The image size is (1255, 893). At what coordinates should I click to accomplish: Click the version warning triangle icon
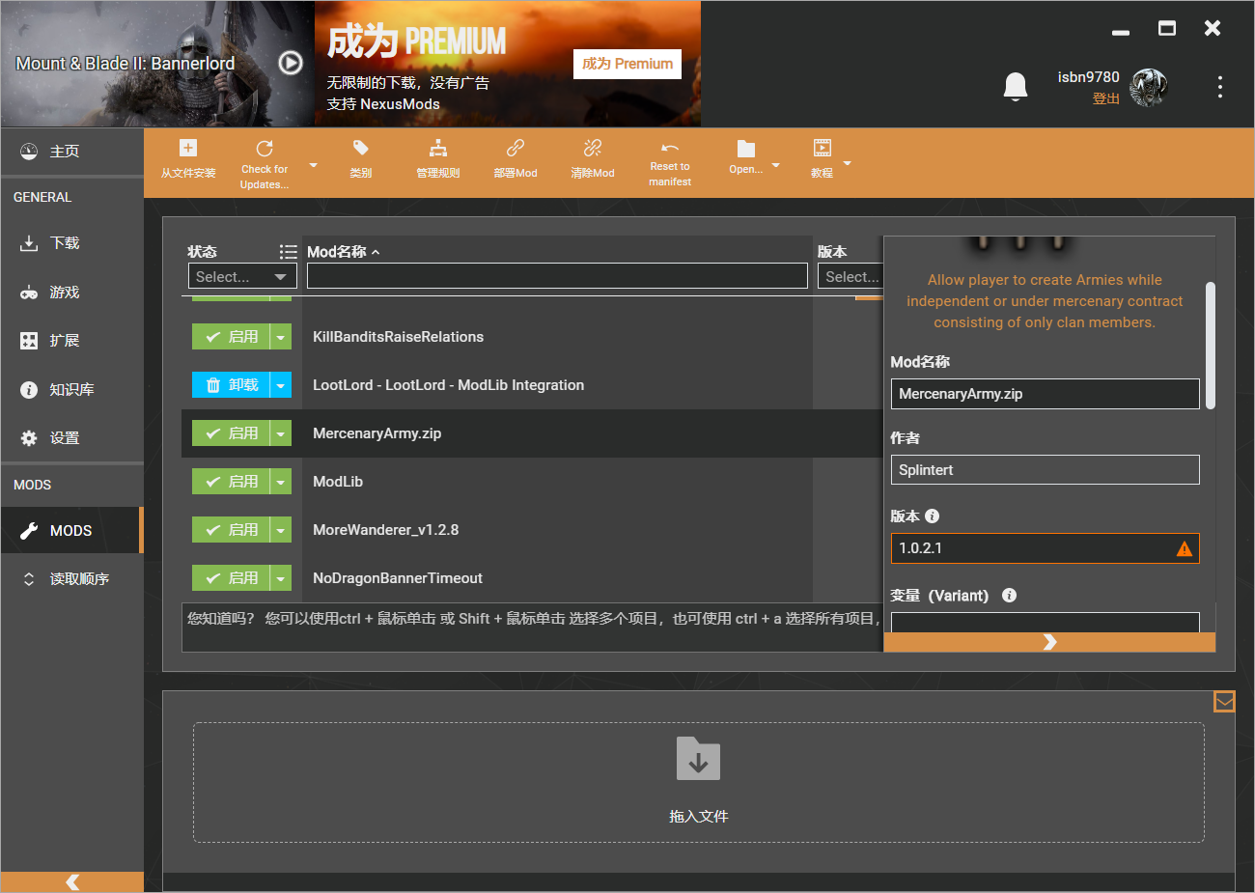[x=1185, y=548]
